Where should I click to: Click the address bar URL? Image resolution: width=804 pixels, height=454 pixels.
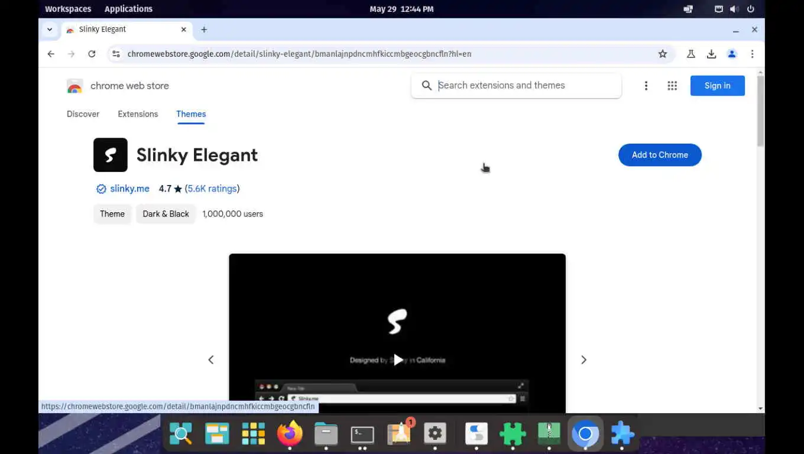[x=299, y=54]
